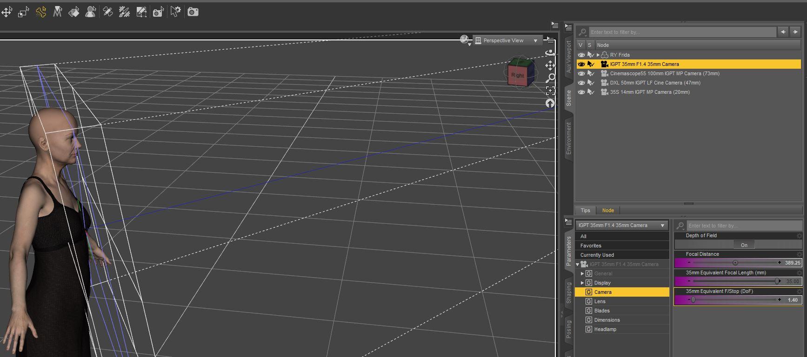Toggle selectability arrow for DXL 50mm camera
Viewport: 807px width, 357px height.
591,83
